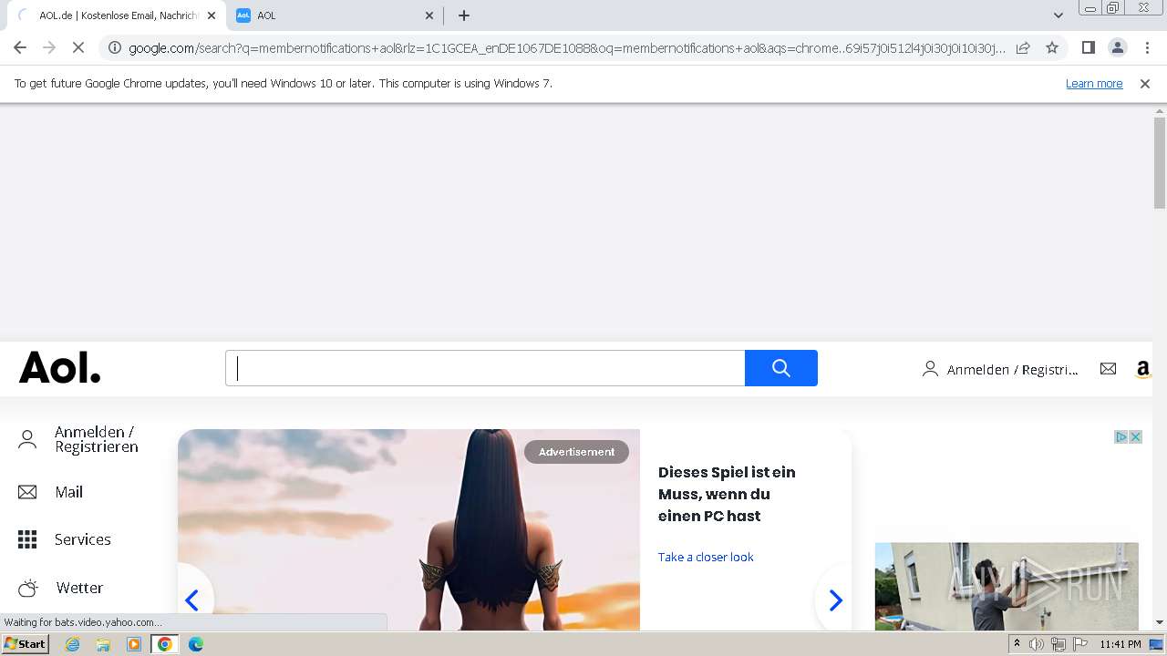
Task: Focus the AOL search input field
Action: [x=485, y=368]
